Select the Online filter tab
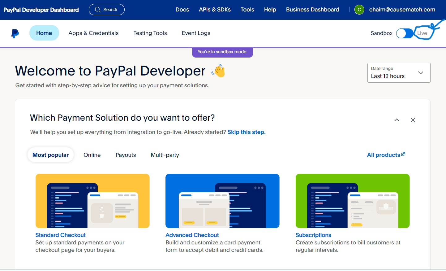 (x=92, y=155)
